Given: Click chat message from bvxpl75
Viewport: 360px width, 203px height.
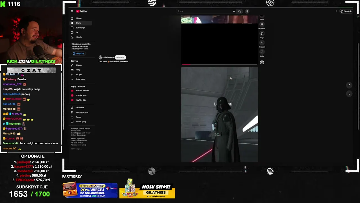Looking at the screenshot, I should [x=21, y=89].
